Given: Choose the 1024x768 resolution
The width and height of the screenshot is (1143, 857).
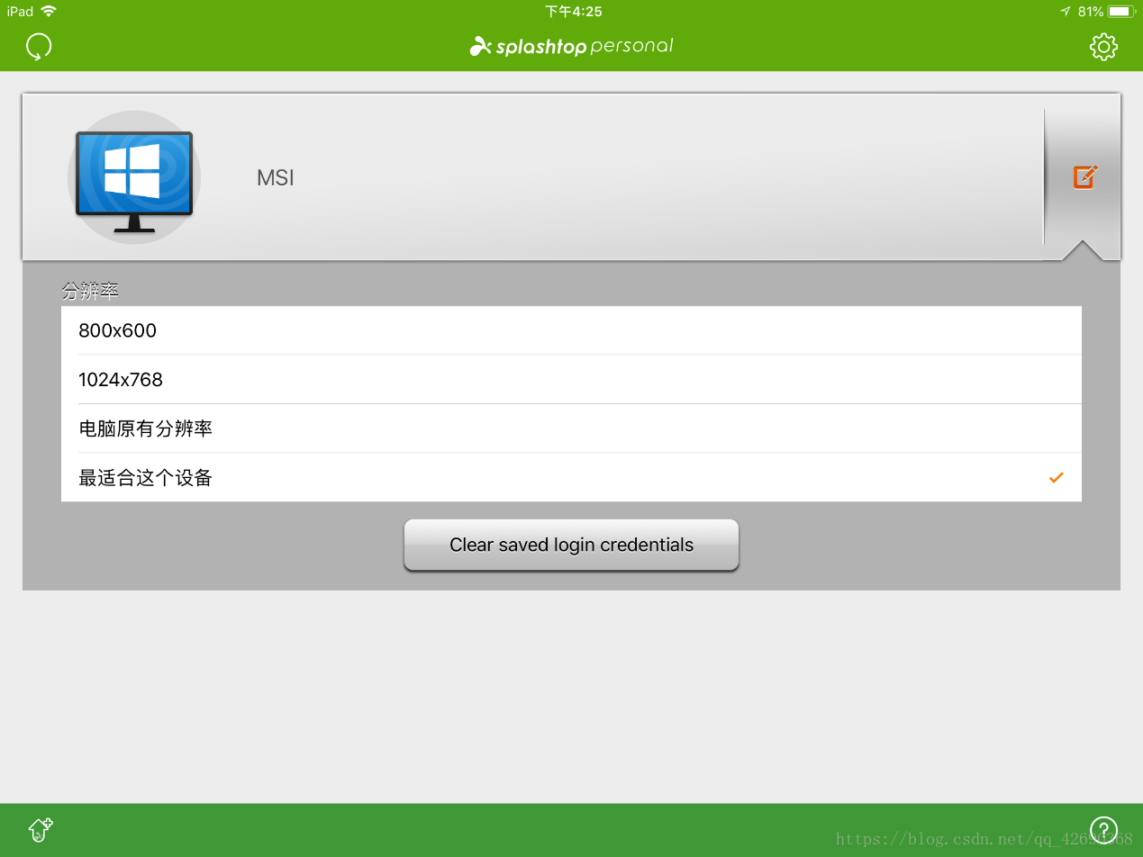Looking at the screenshot, I should [x=571, y=380].
